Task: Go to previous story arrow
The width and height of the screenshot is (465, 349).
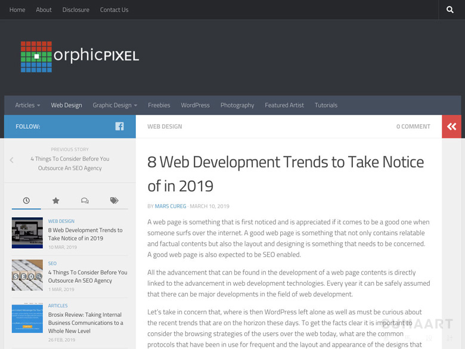Action: [11, 160]
